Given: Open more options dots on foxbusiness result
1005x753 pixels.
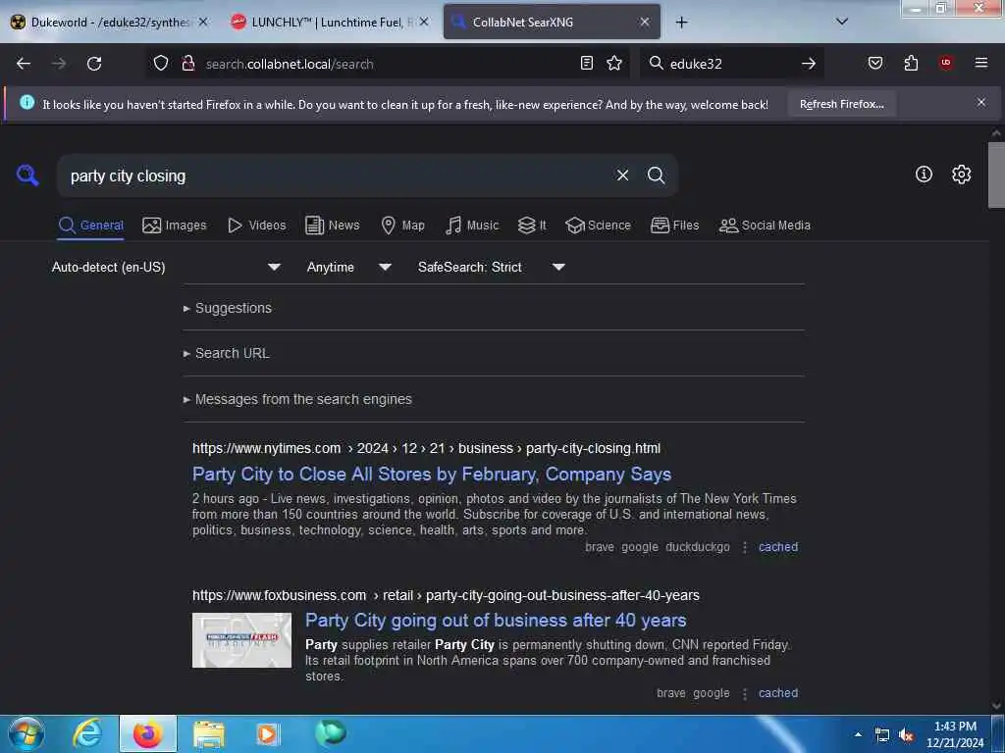Looking at the screenshot, I should 744,693.
